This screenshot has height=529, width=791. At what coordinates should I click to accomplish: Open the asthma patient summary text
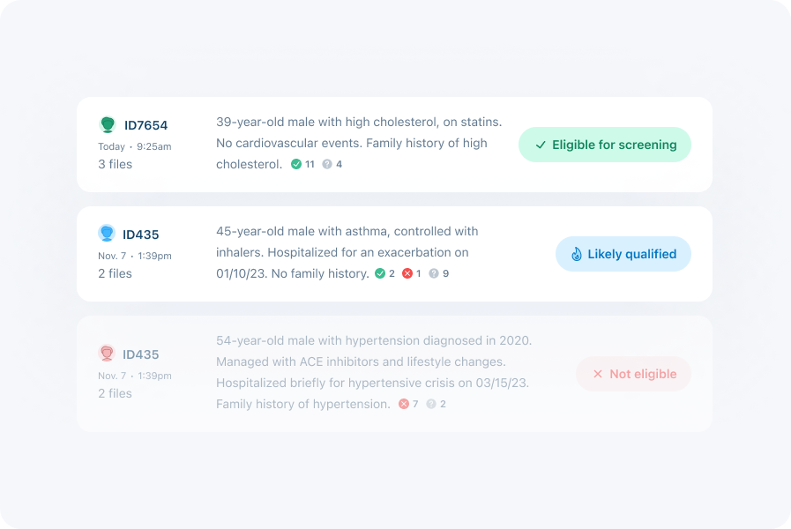tap(347, 253)
